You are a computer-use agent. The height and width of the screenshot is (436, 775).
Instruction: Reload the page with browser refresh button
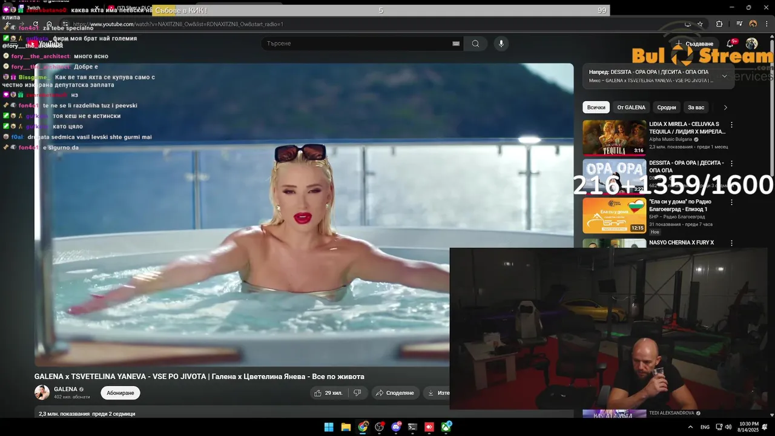pyautogui.click(x=35, y=24)
